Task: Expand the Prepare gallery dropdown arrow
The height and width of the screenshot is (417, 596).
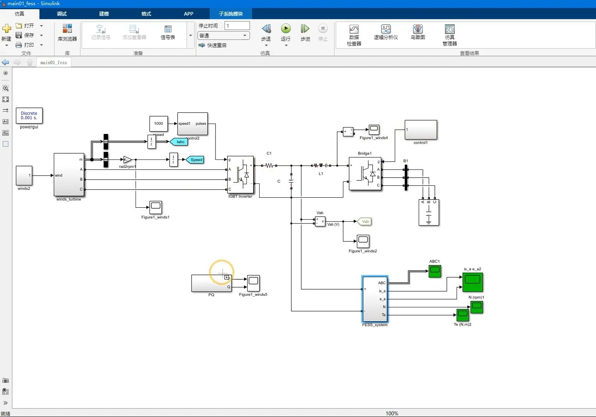Action: [190, 36]
